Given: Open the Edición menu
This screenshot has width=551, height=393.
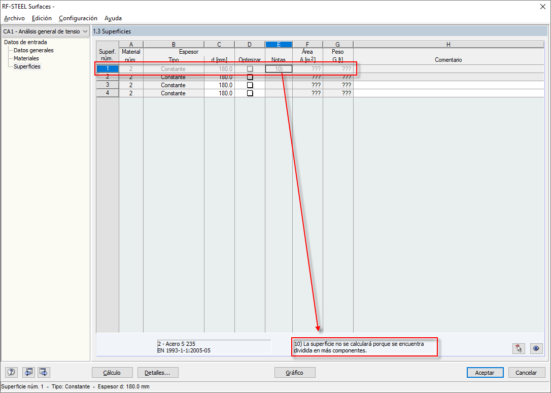Looking at the screenshot, I should pos(42,18).
